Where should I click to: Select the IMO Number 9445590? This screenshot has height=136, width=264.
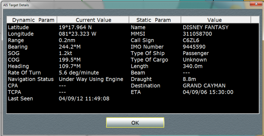(x=194, y=47)
